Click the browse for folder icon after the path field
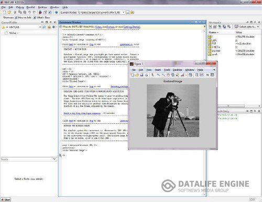 click(128, 13)
